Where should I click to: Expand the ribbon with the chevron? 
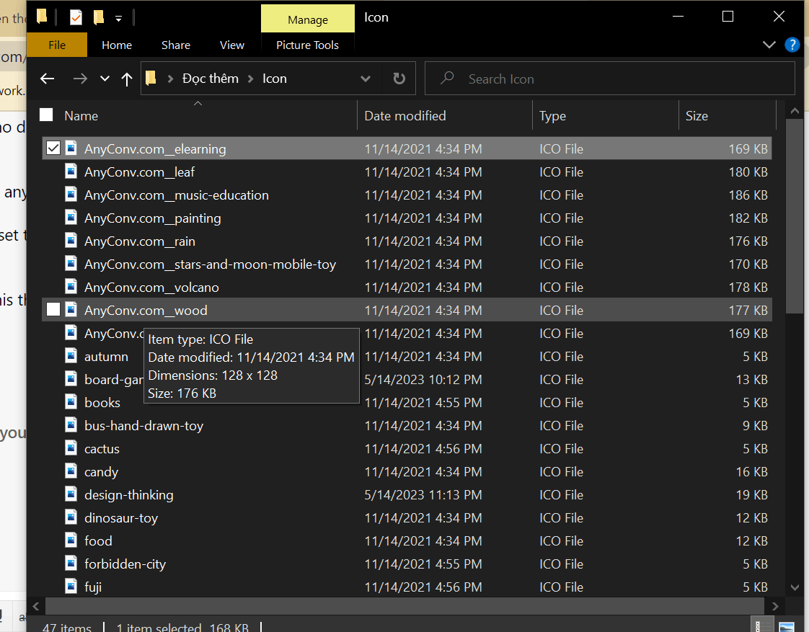tap(769, 45)
